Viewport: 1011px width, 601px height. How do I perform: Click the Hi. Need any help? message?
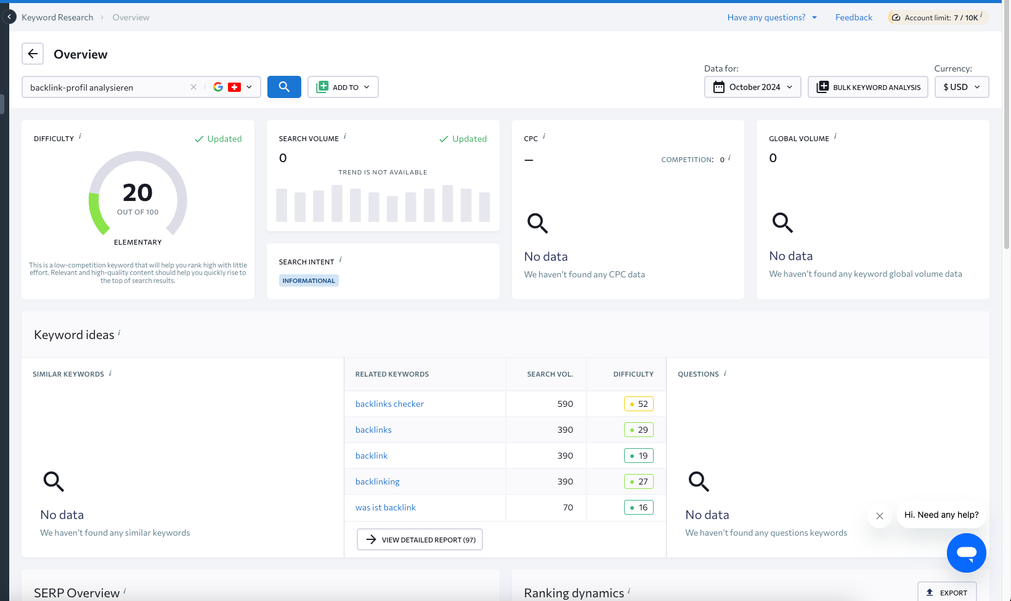click(x=941, y=515)
